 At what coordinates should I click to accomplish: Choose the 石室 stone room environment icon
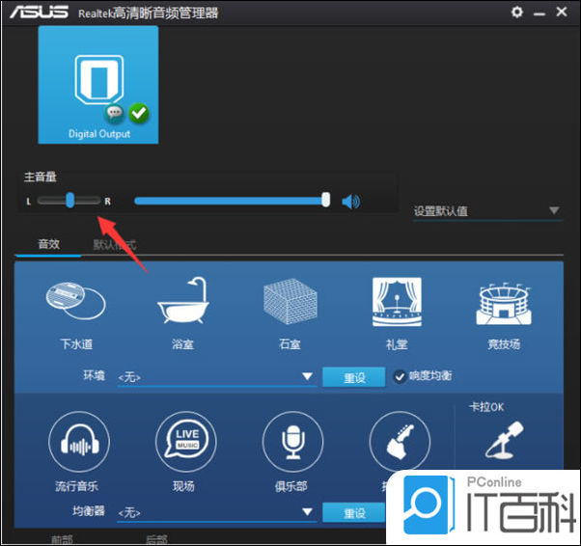pos(290,302)
